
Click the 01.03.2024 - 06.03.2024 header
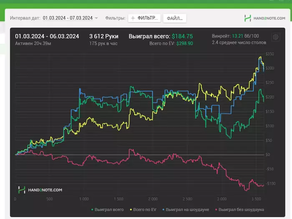pyautogui.click(x=47, y=36)
